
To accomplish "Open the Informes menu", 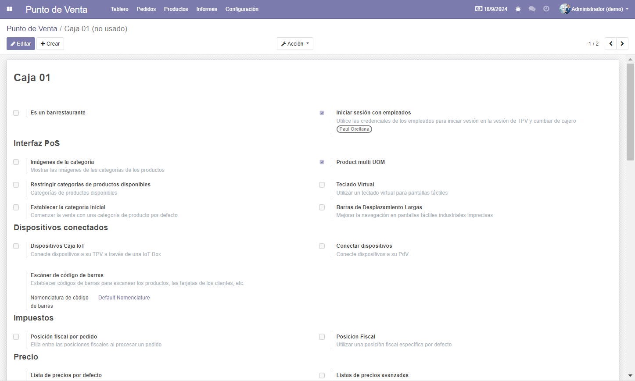I will tap(207, 9).
